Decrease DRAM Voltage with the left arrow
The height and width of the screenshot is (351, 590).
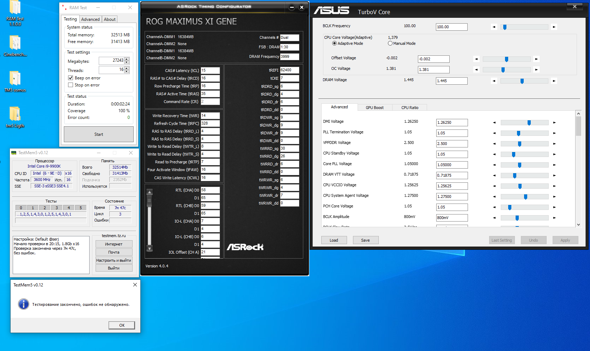[x=494, y=81]
